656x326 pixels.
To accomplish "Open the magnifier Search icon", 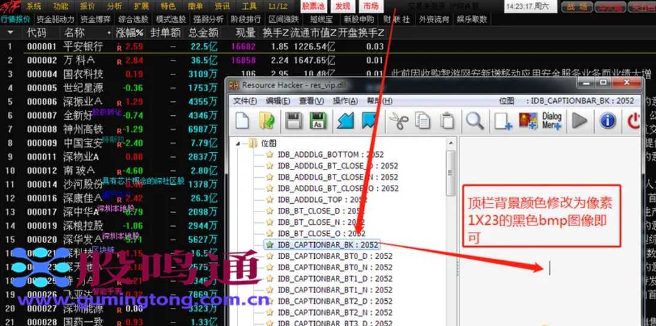I will point(475,120).
